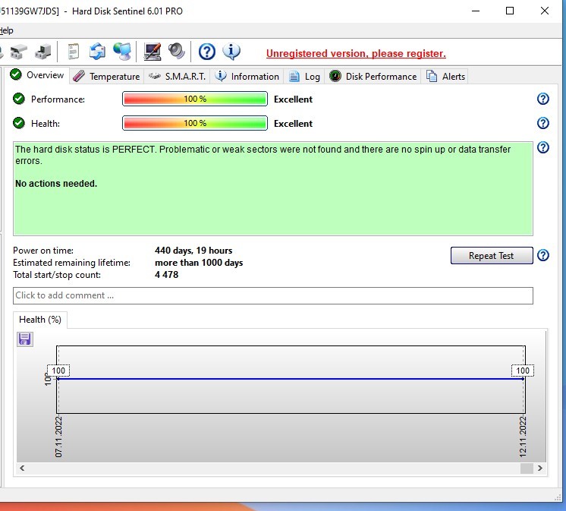Image resolution: width=566 pixels, height=511 pixels.
Task: Click the green PERFECT status message box
Action: (273, 189)
